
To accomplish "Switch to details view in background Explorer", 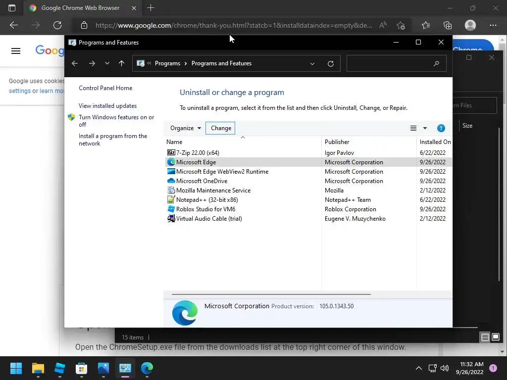I will pyautogui.click(x=485, y=337).
